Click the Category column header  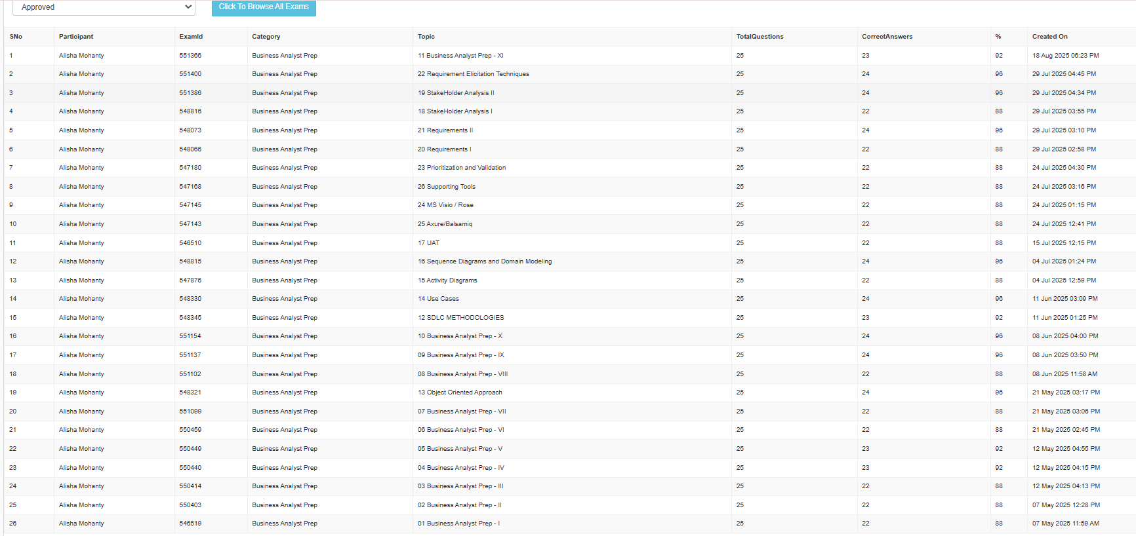point(266,37)
